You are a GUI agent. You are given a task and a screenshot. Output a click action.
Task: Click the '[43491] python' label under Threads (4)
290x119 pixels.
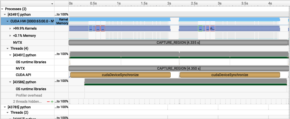[x=25, y=55]
